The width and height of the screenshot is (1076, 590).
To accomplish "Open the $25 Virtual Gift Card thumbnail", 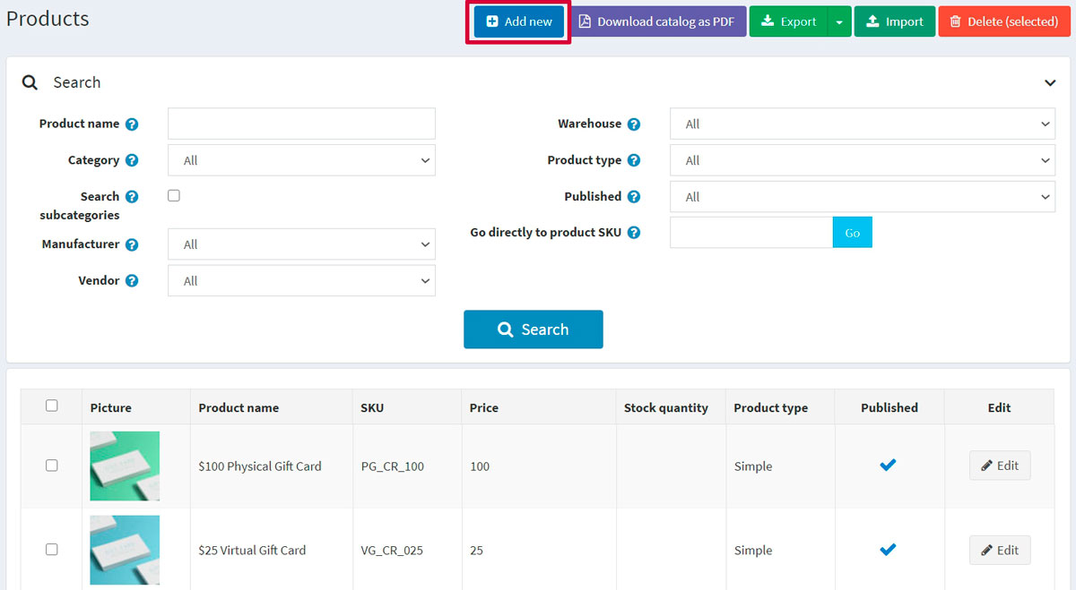I will pos(125,550).
